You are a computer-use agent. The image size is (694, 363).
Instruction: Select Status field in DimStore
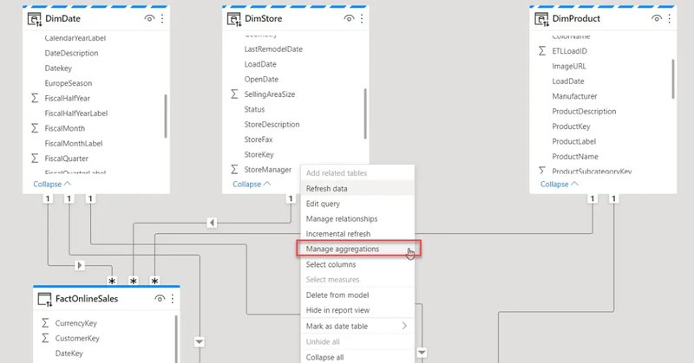(254, 109)
